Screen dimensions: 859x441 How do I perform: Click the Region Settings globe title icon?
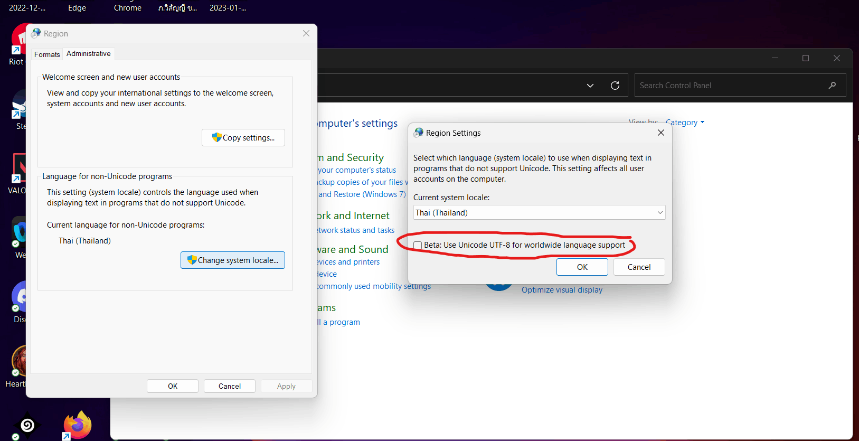pos(419,133)
